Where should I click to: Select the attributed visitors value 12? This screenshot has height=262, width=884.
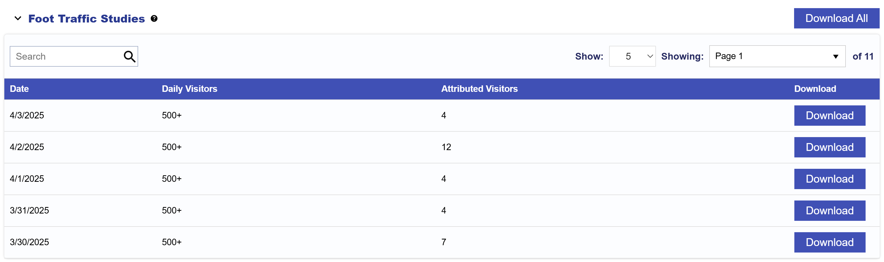[446, 147]
